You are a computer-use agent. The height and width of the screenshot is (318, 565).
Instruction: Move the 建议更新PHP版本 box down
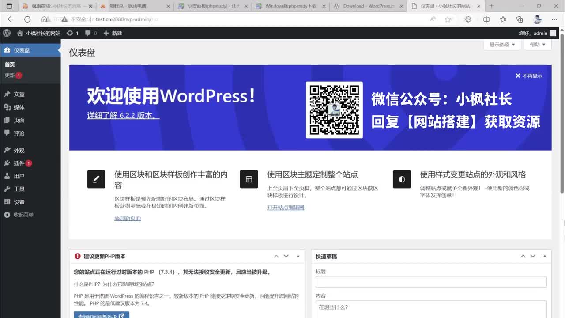(x=286, y=256)
